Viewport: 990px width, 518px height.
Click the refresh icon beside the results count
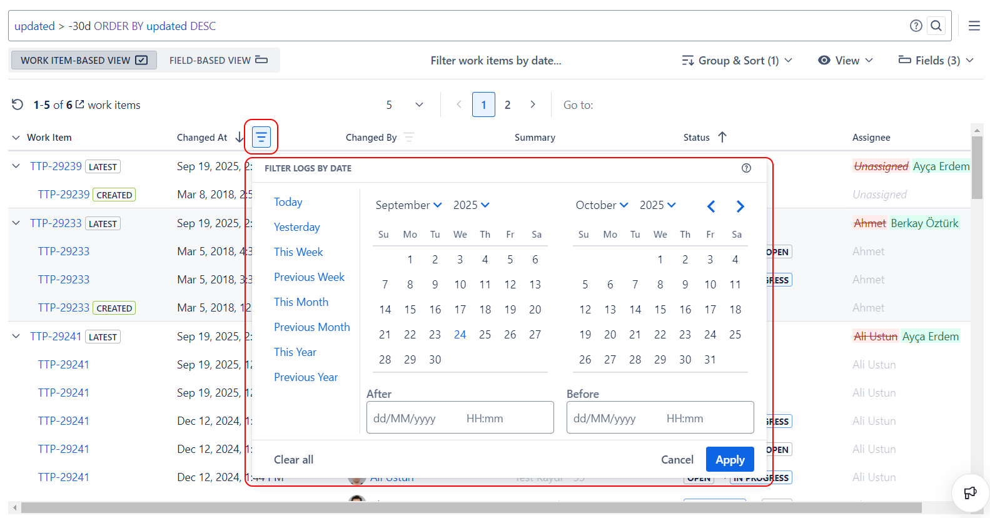point(18,104)
